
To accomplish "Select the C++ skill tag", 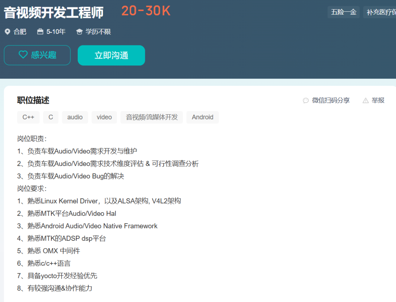I will click(x=28, y=117).
